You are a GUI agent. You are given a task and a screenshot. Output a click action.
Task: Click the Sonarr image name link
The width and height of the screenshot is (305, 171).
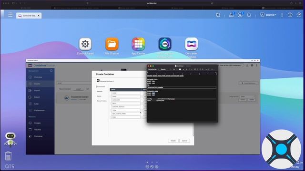[x=80, y=96]
